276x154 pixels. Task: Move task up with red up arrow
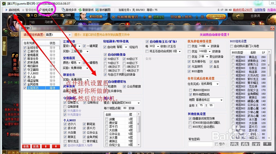[x=46, y=146]
